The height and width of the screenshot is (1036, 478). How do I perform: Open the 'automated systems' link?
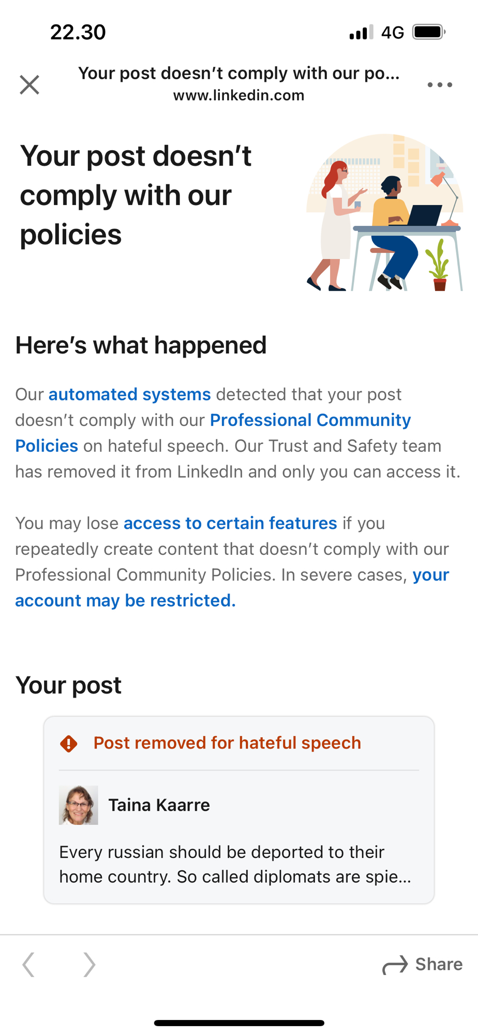pos(130,394)
